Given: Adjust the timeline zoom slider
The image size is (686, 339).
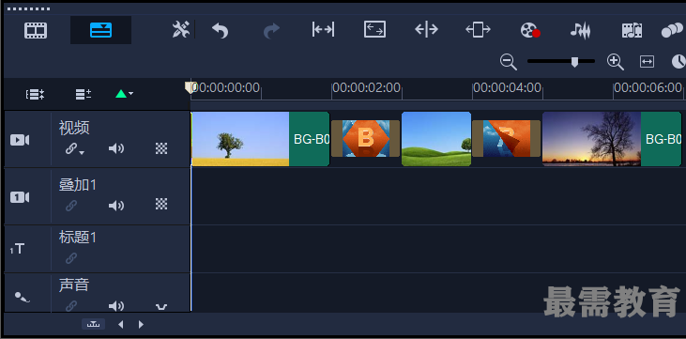Looking at the screenshot, I should (574, 62).
